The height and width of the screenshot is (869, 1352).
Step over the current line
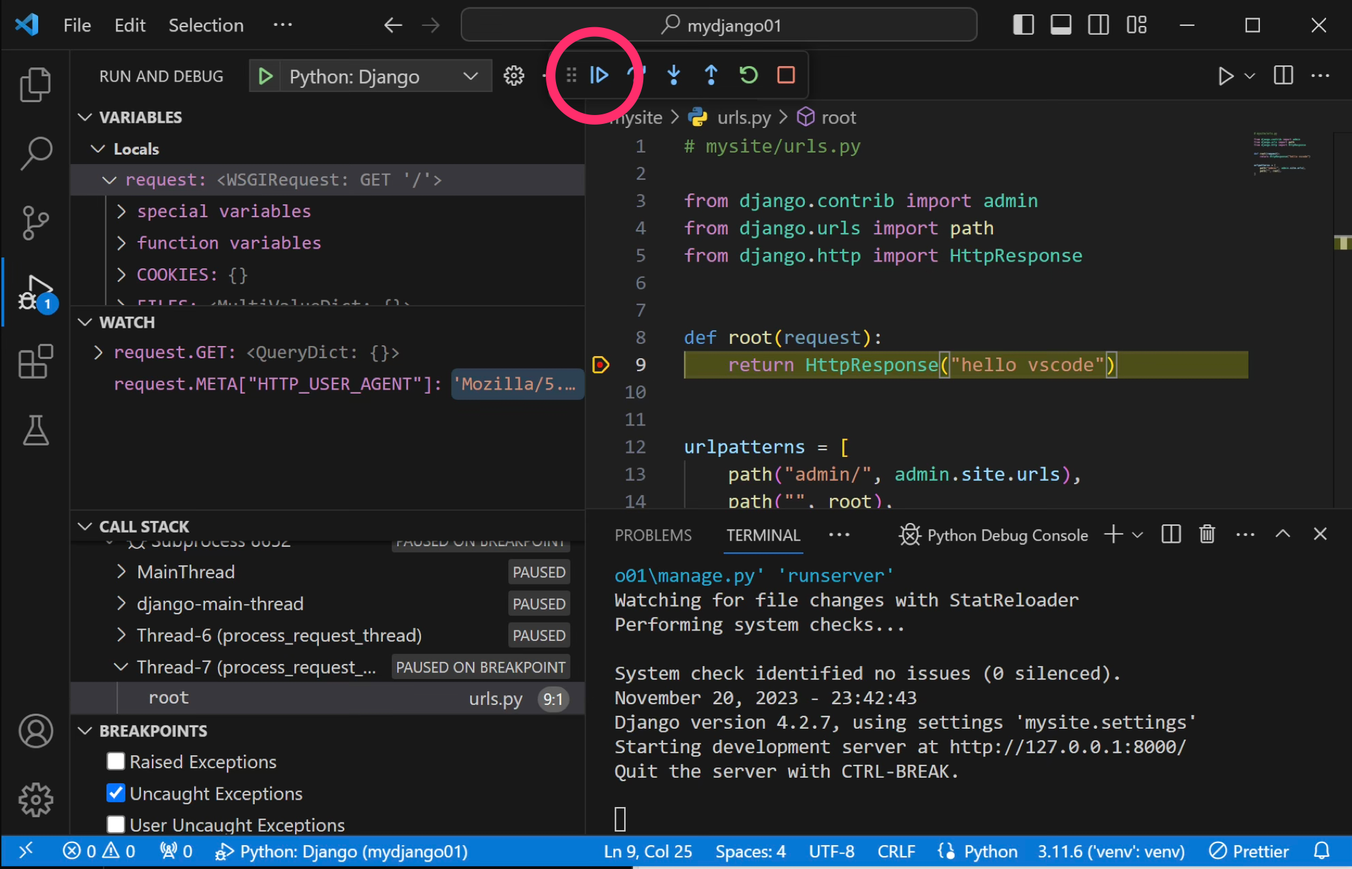click(637, 76)
